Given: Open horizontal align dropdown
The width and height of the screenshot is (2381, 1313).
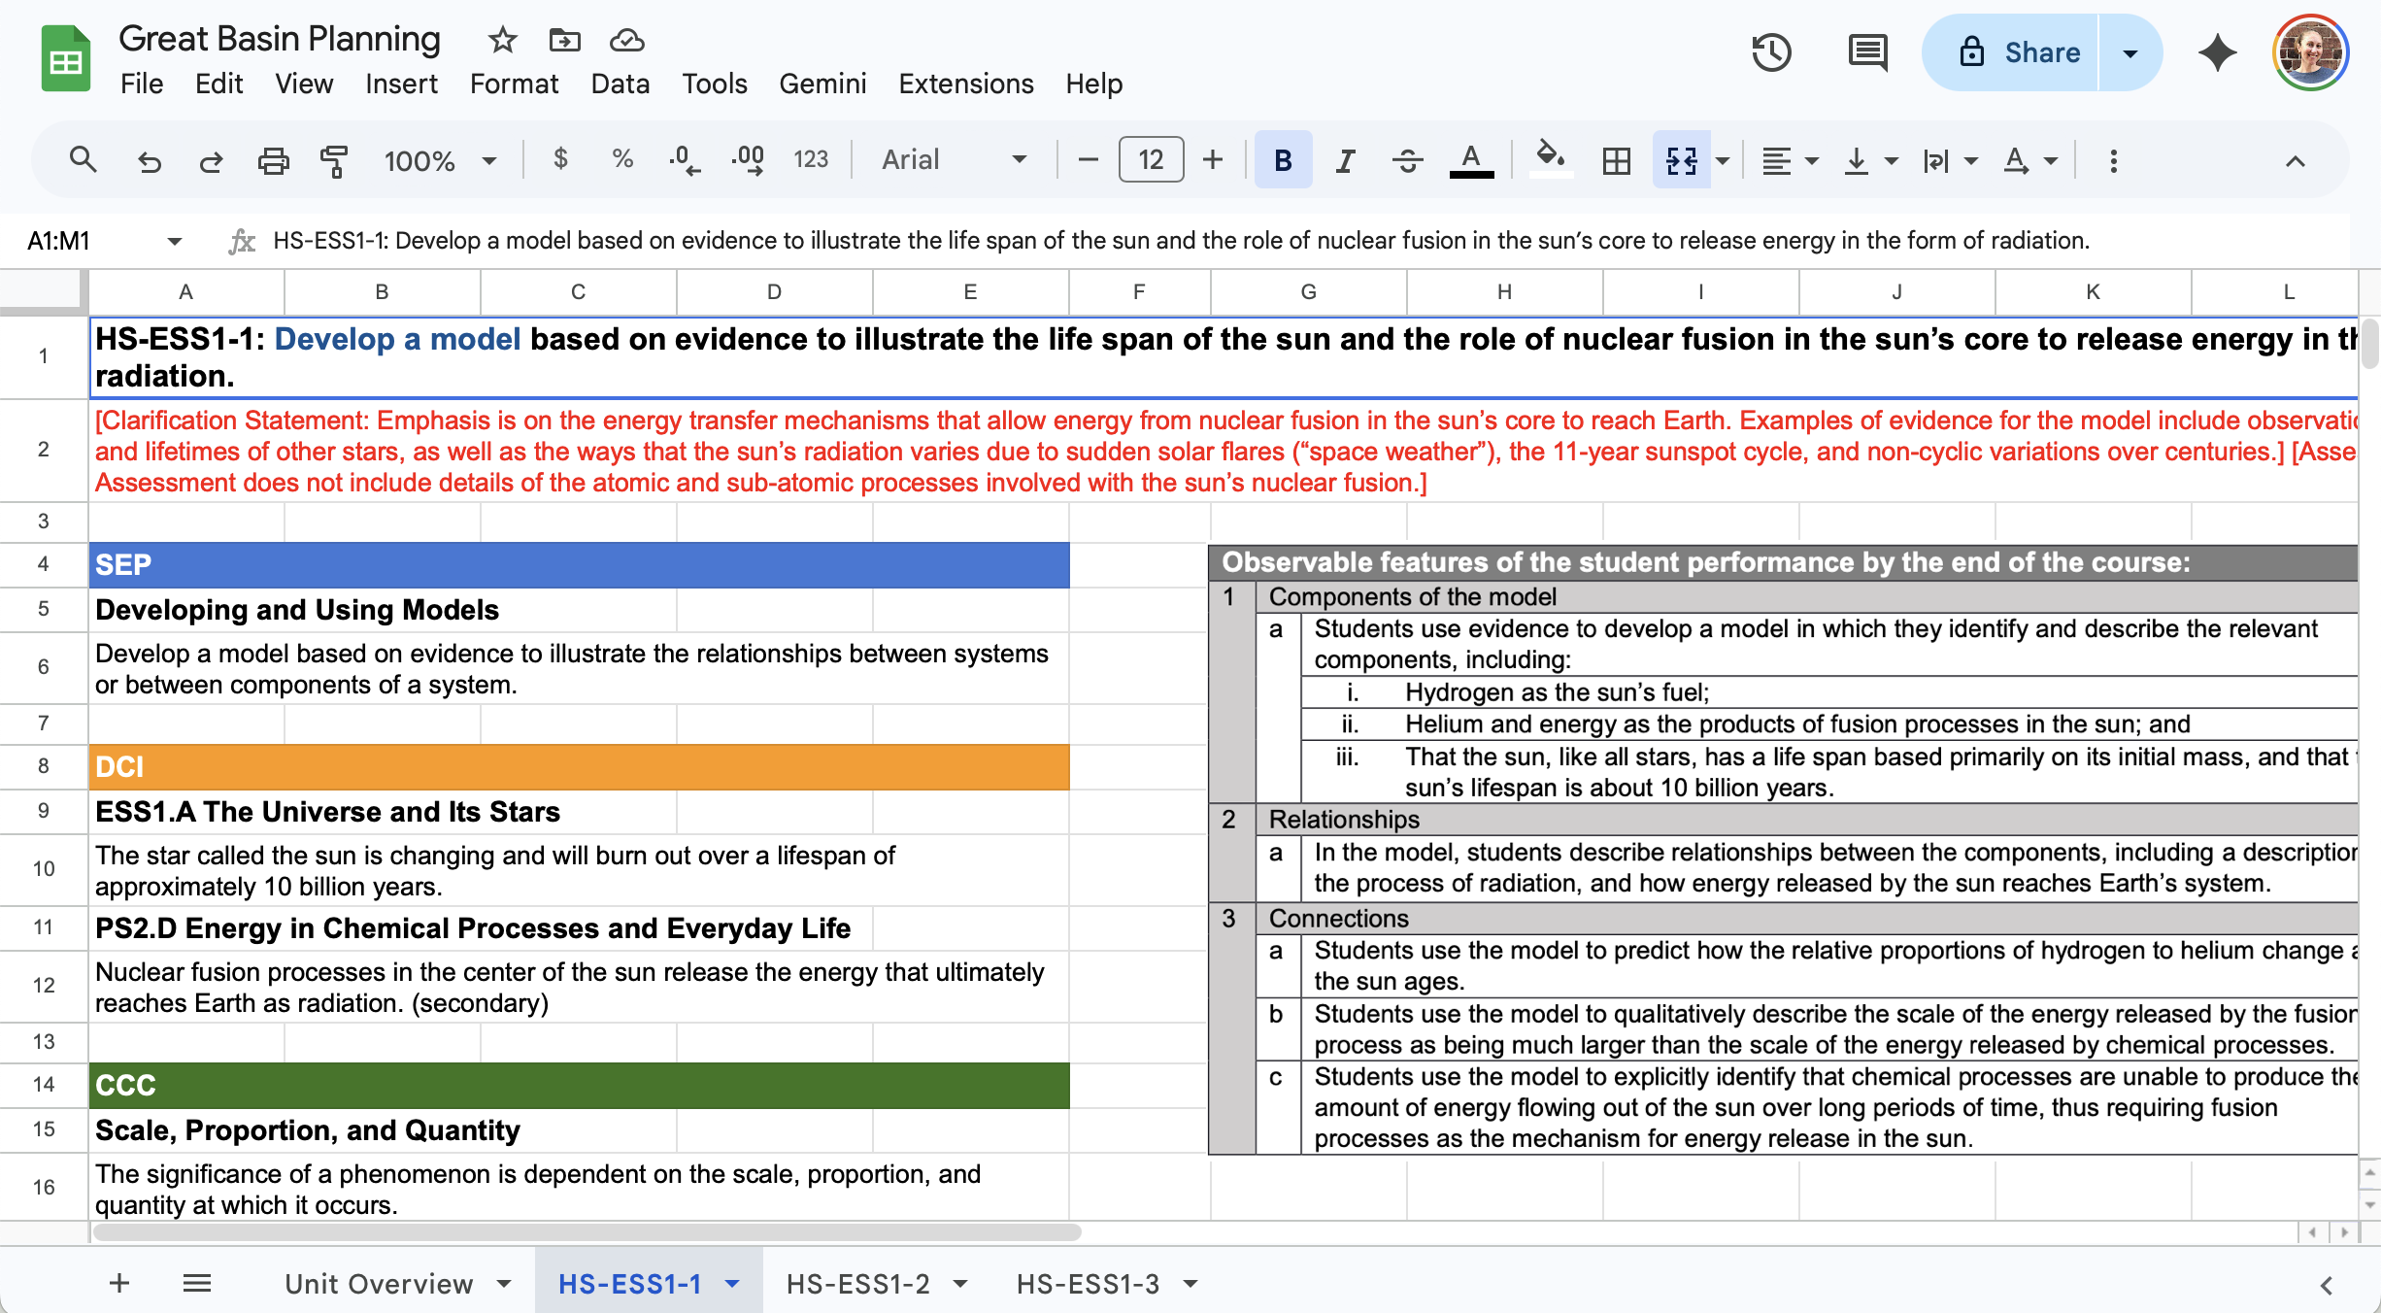Looking at the screenshot, I should point(1790,160).
